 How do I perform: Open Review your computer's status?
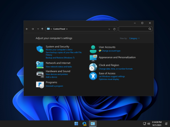coord(59,50)
